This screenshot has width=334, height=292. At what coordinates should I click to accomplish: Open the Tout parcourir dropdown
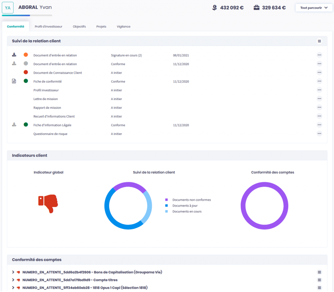314,8
